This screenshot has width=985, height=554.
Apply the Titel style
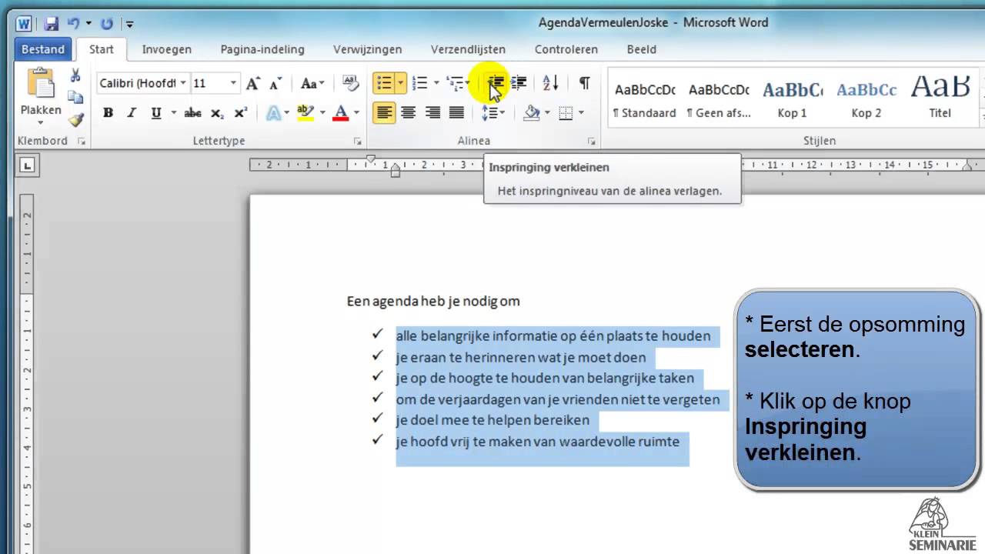(940, 98)
